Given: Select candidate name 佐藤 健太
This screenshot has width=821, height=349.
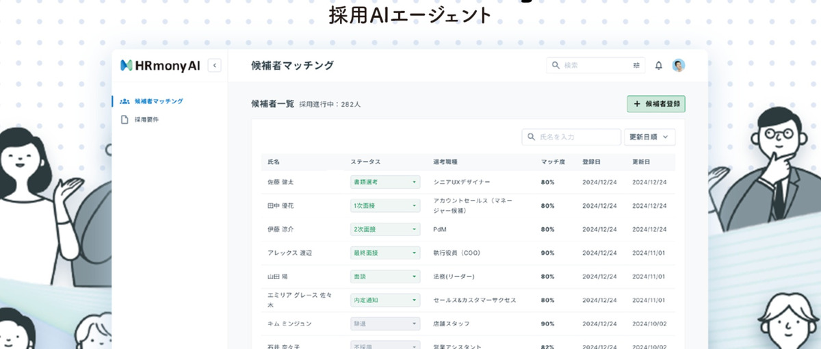Looking at the screenshot, I should pyautogui.click(x=281, y=182).
